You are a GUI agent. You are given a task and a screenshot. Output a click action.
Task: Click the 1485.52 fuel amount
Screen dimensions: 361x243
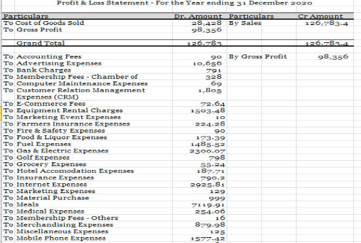[207, 144]
